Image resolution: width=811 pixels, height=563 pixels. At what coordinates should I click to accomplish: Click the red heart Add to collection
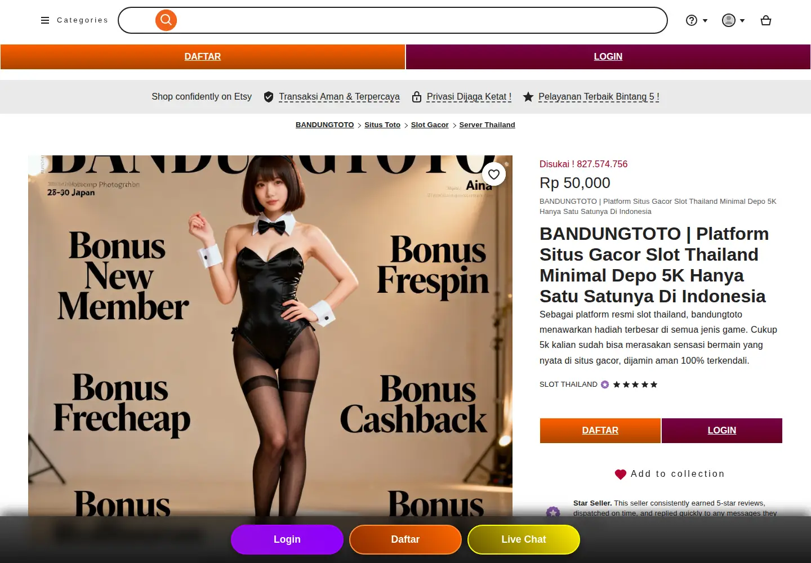pos(621,475)
